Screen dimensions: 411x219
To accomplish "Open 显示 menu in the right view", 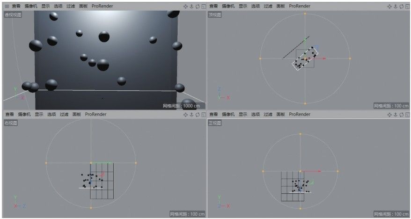I will (39, 114).
